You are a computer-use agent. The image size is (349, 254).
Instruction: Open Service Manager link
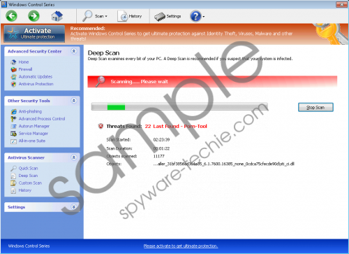coord(34,134)
